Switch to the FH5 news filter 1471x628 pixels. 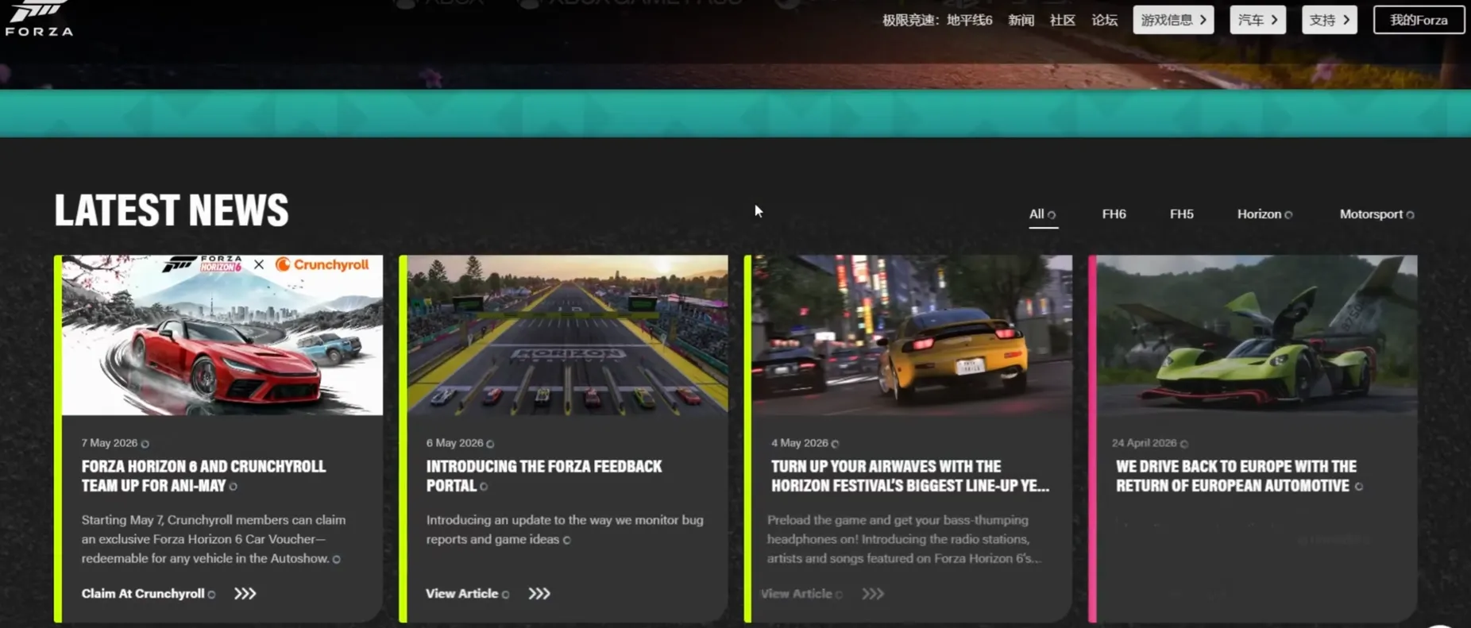[1181, 214]
